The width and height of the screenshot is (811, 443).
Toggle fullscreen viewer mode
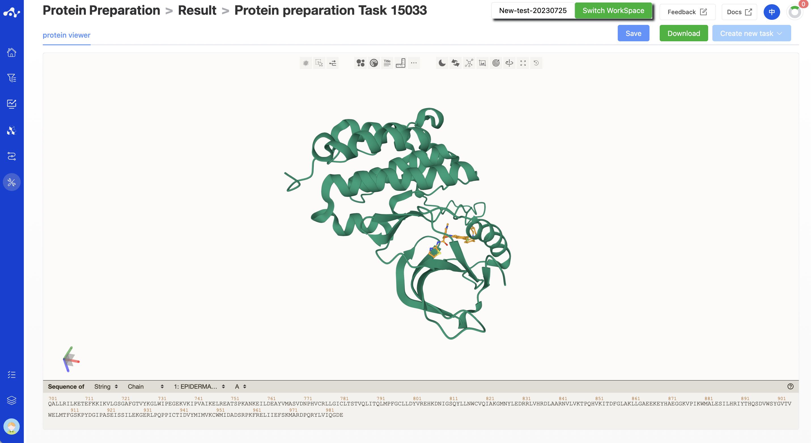pyautogui.click(x=523, y=63)
